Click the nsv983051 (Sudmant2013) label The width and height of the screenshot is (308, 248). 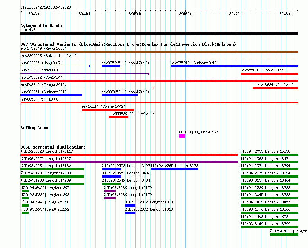(x=45, y=92)
